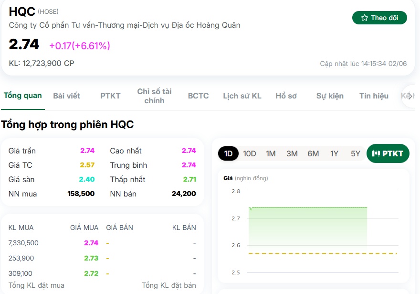
Task: Click the NN mua value 158,500
Action: [81, 194]
